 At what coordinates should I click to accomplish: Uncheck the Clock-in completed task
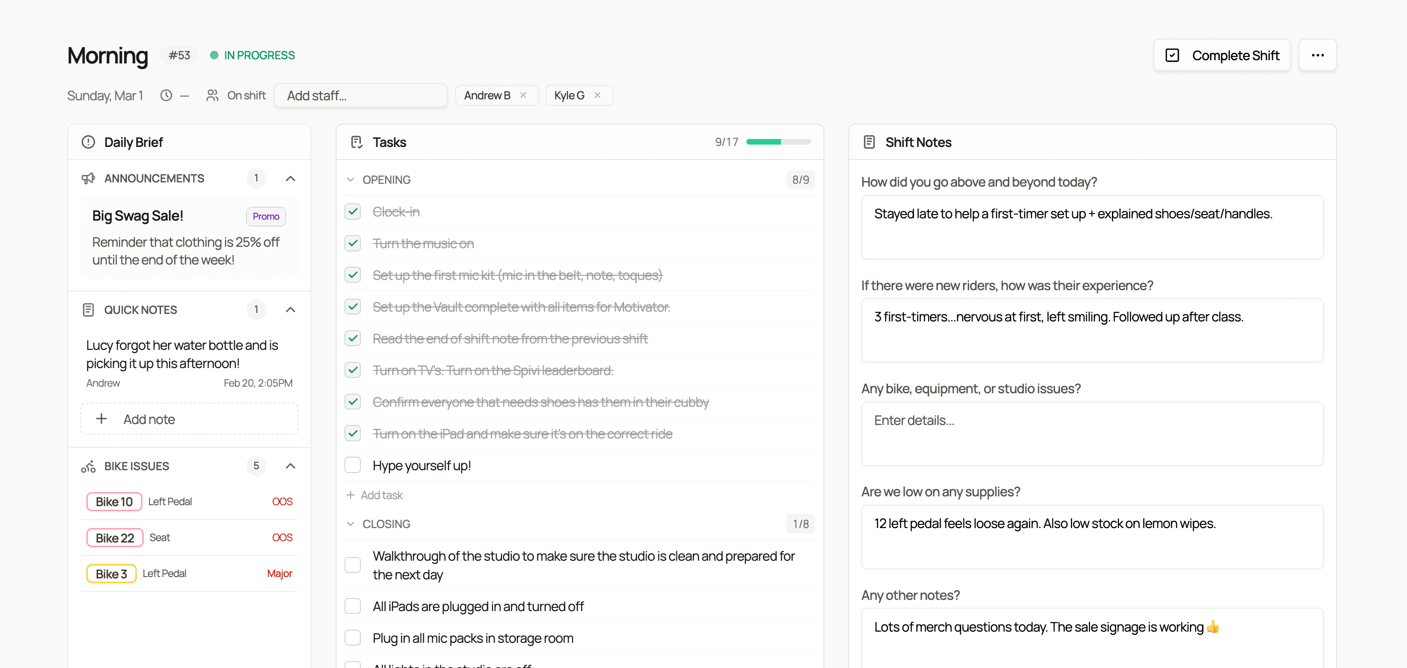[353, 212]
